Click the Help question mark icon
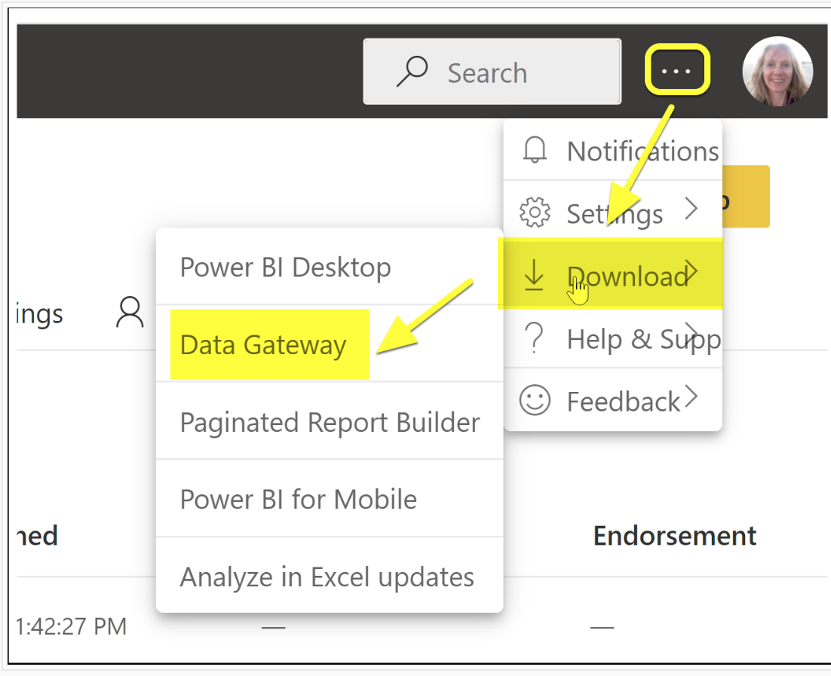 pyautogui.click(x=535, y=338)
